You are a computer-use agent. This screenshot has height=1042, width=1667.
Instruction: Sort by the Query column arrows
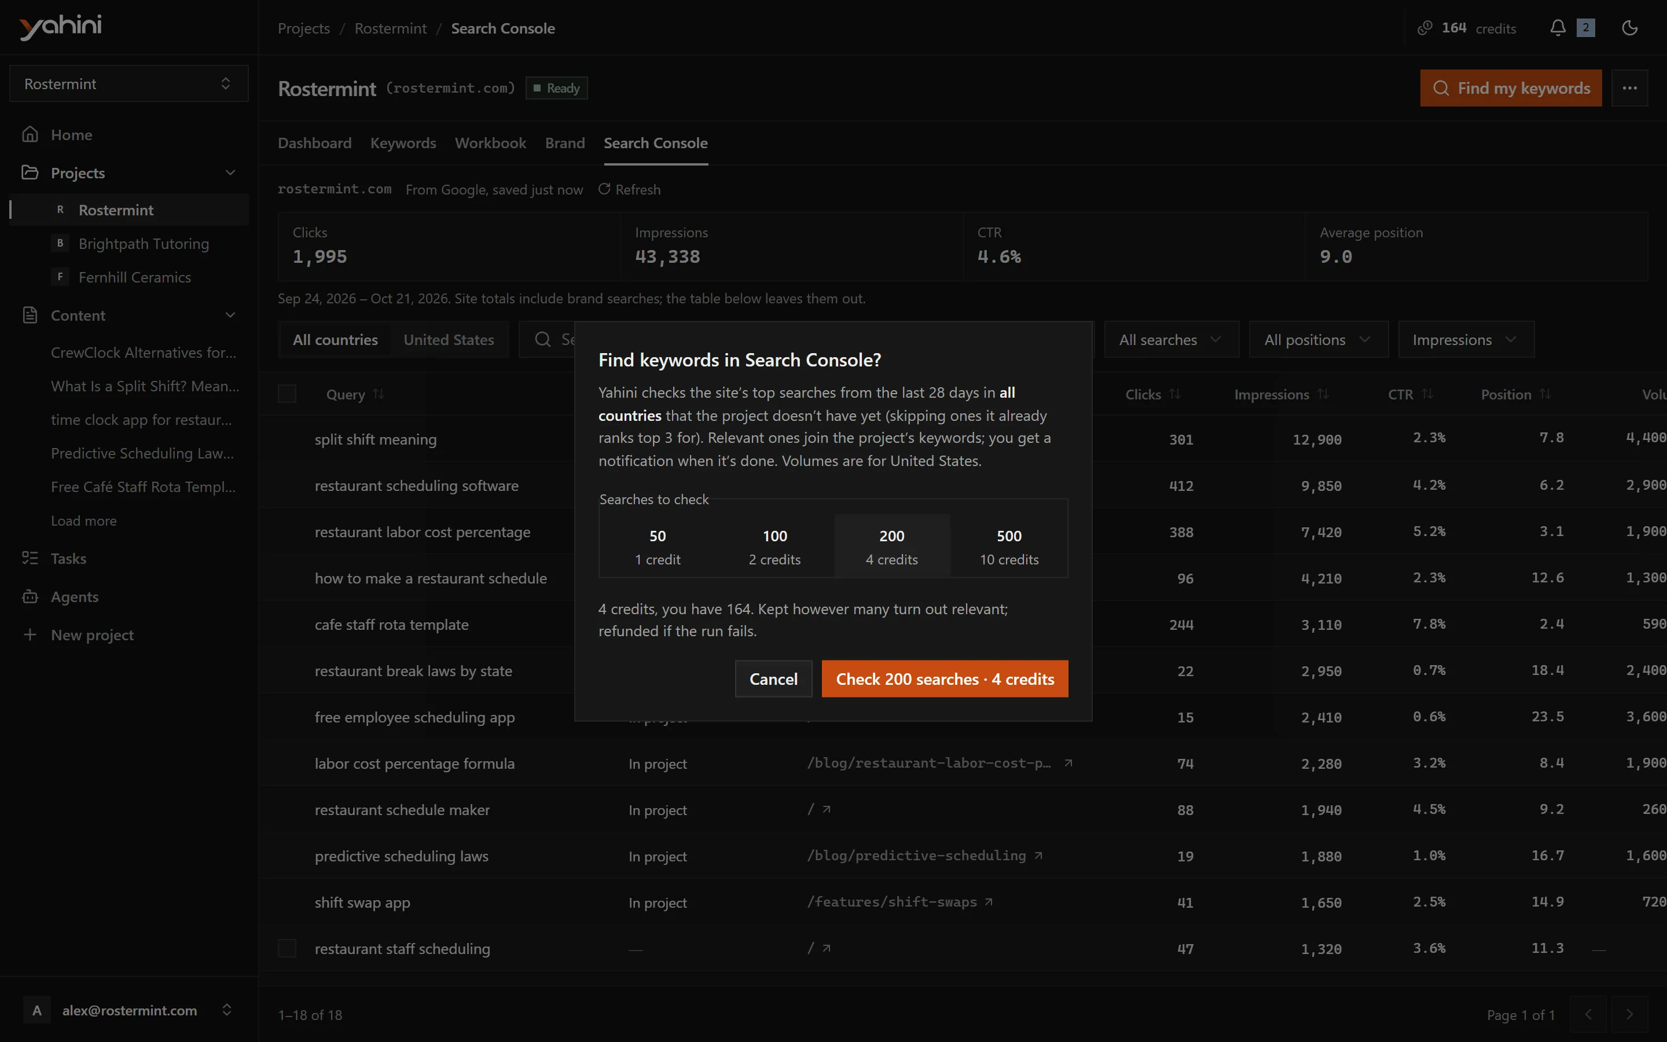tap(378, 394)
